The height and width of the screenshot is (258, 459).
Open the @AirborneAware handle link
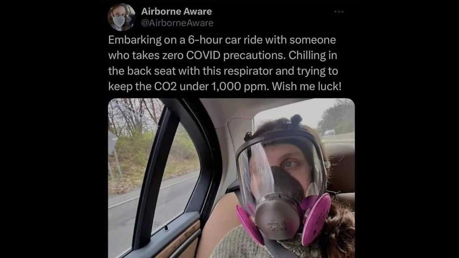tap(177, 23)
